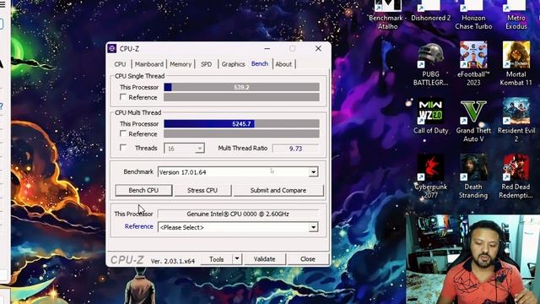Click the webcam overlay video thumbnail
Viewport: 540px width, 304px height.
coord(472,259)
